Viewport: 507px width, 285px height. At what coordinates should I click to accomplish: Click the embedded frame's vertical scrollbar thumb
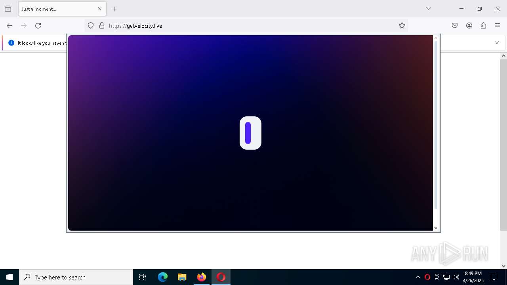tap(436, 125)
